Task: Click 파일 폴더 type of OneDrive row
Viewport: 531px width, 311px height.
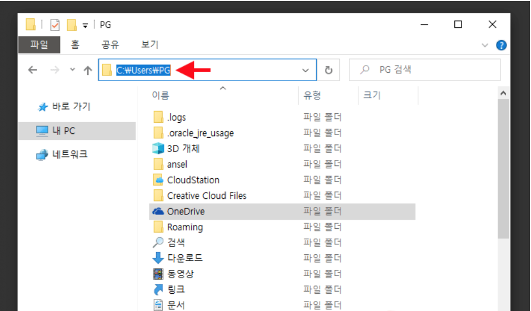Action: (322, 211)
